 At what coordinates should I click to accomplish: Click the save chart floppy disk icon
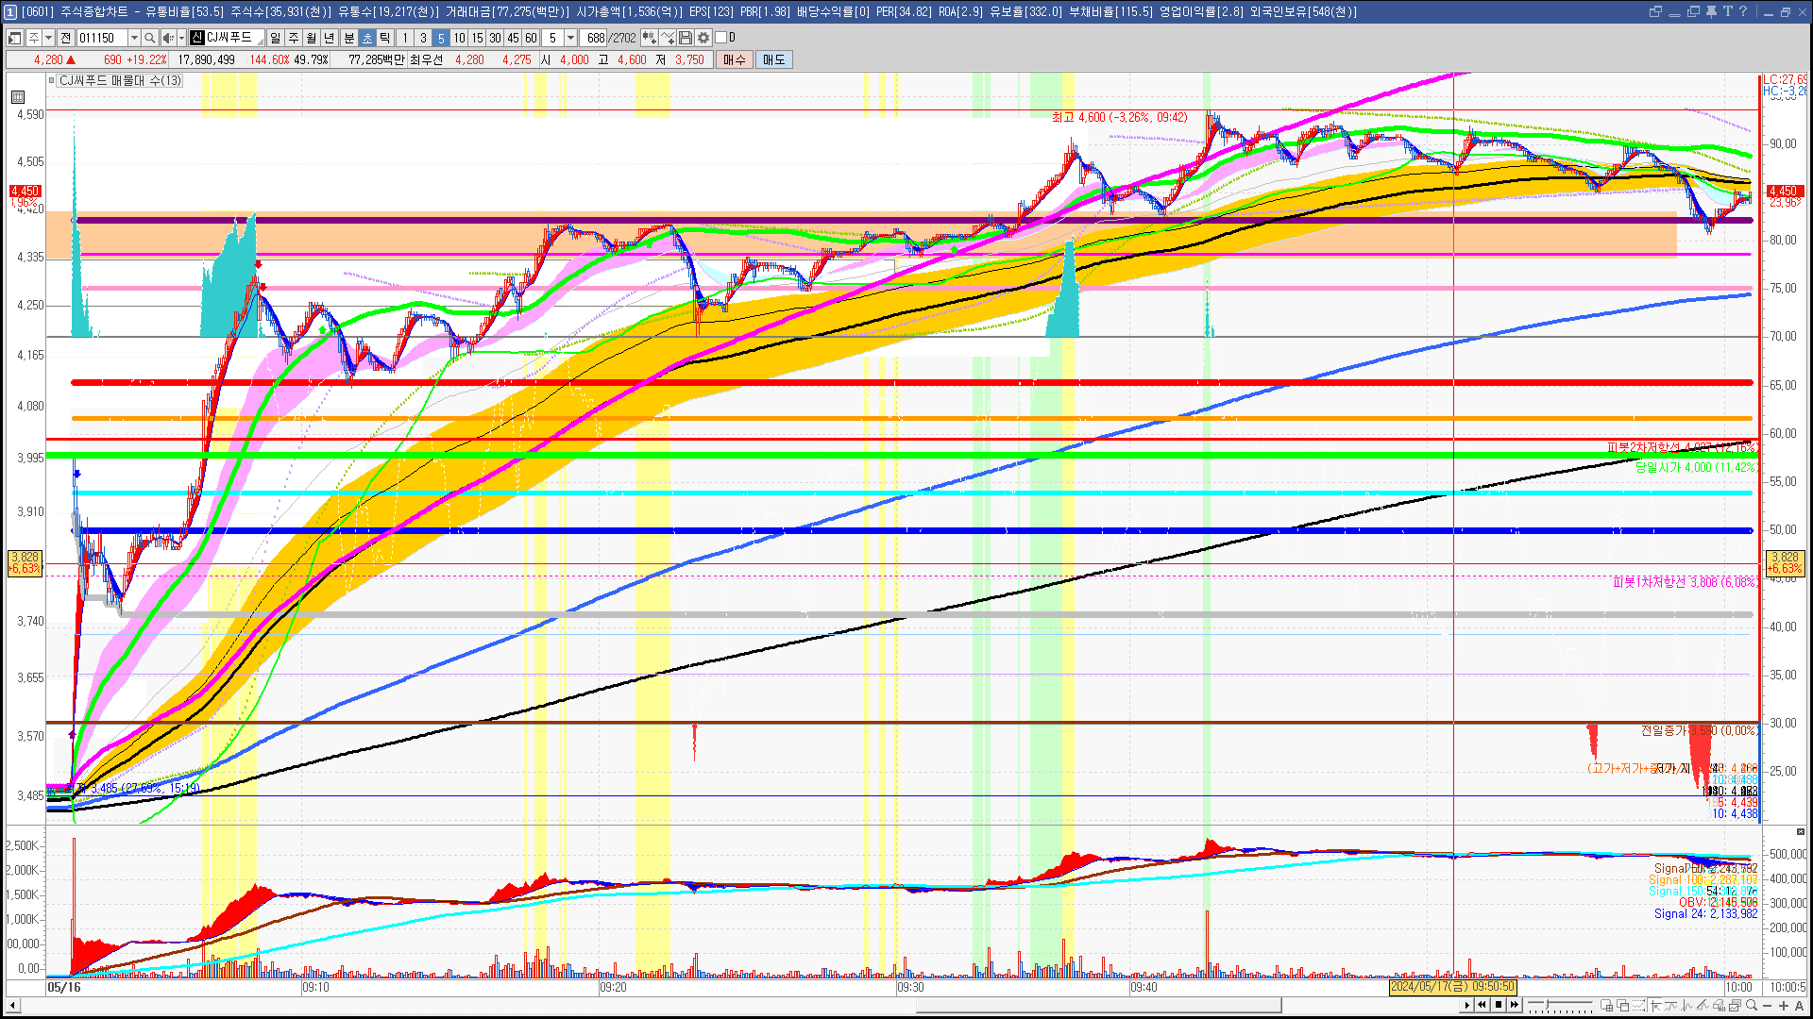point(686,38)
